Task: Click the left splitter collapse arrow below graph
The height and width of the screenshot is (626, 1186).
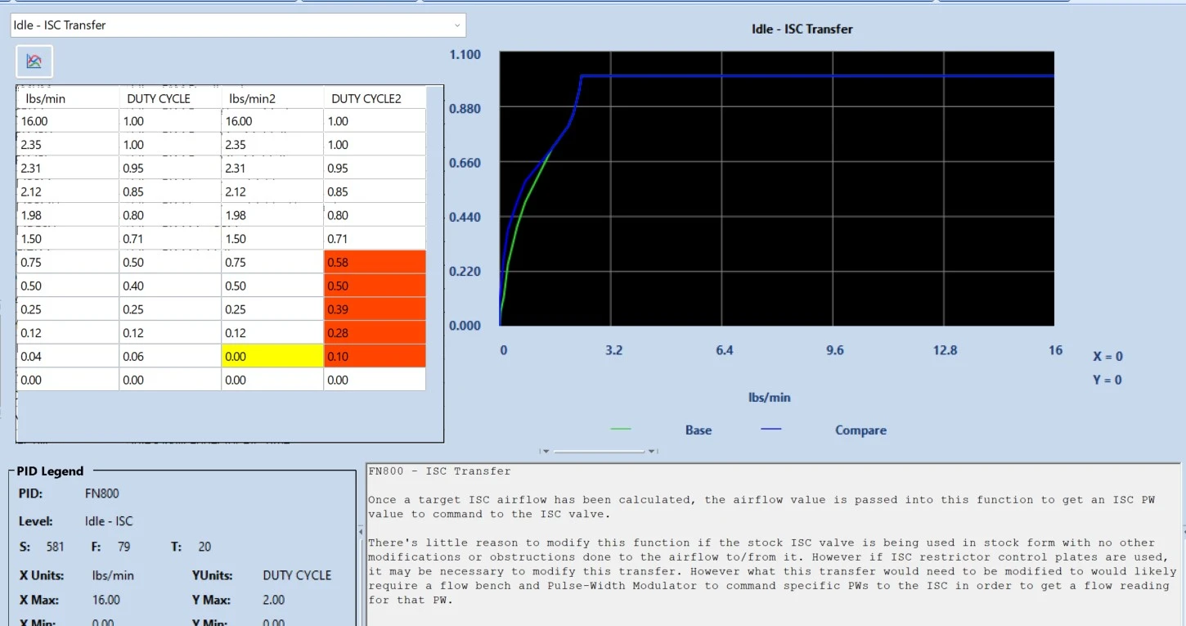Action: click(546, 451)
